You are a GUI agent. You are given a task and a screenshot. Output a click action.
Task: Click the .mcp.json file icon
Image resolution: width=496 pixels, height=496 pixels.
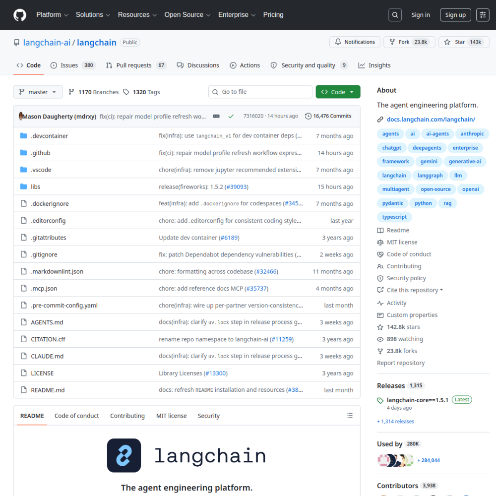pos(23,288)
